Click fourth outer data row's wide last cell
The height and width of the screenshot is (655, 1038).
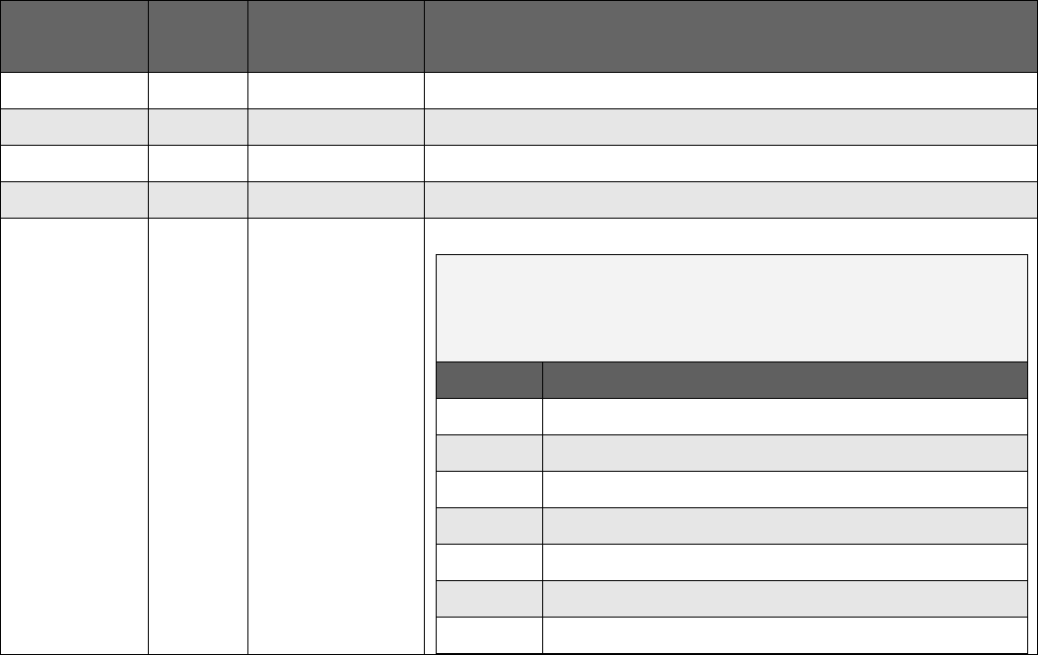(730, 199)
